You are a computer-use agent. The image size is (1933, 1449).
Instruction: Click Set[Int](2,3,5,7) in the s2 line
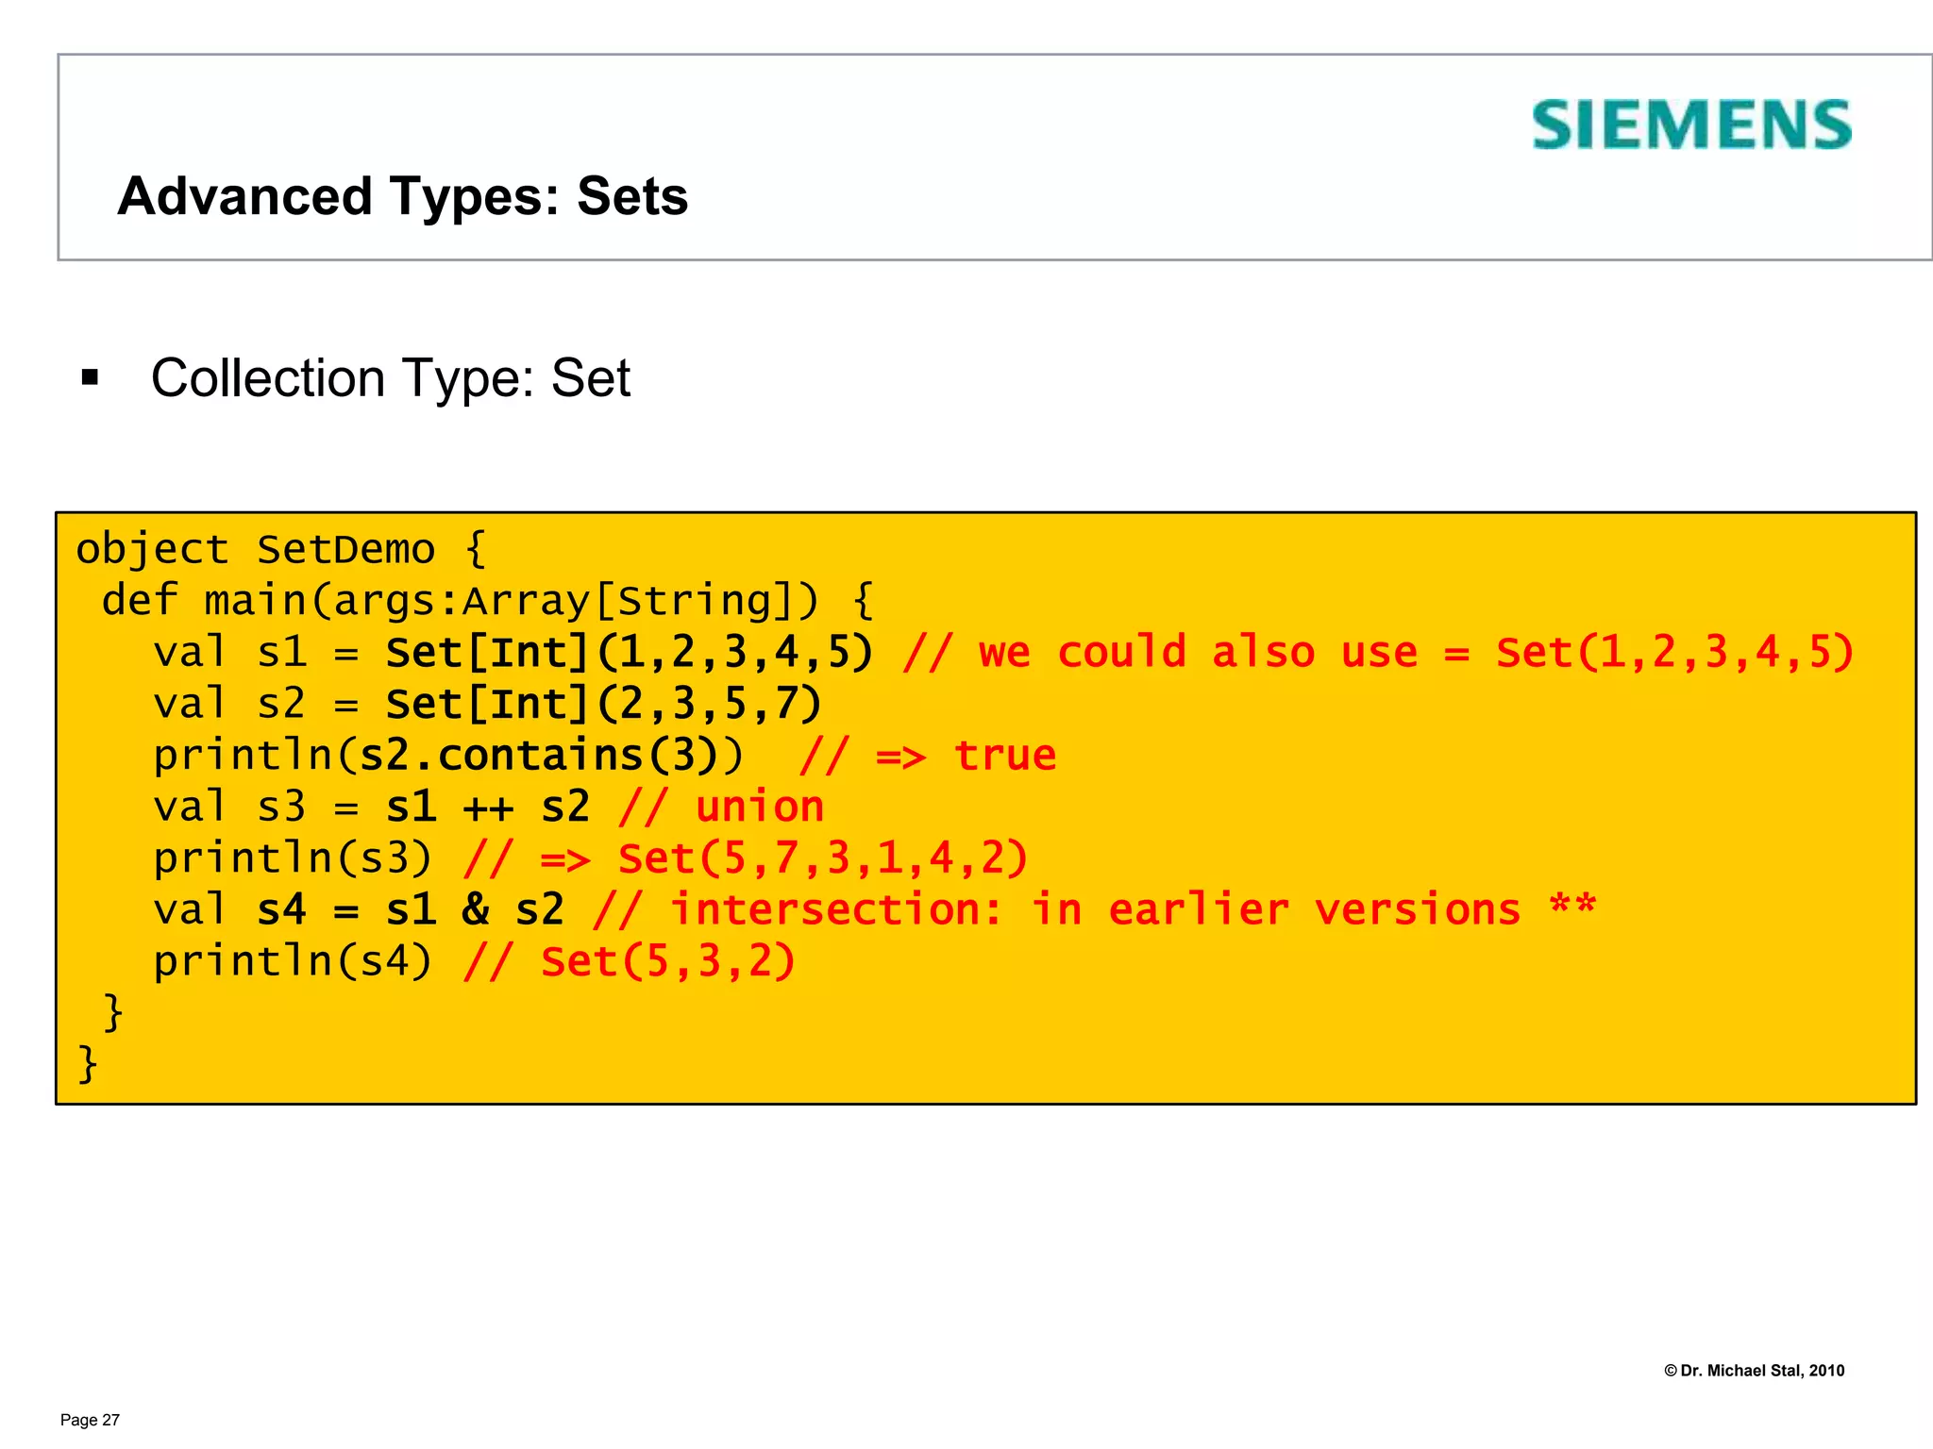pos(604,704)
